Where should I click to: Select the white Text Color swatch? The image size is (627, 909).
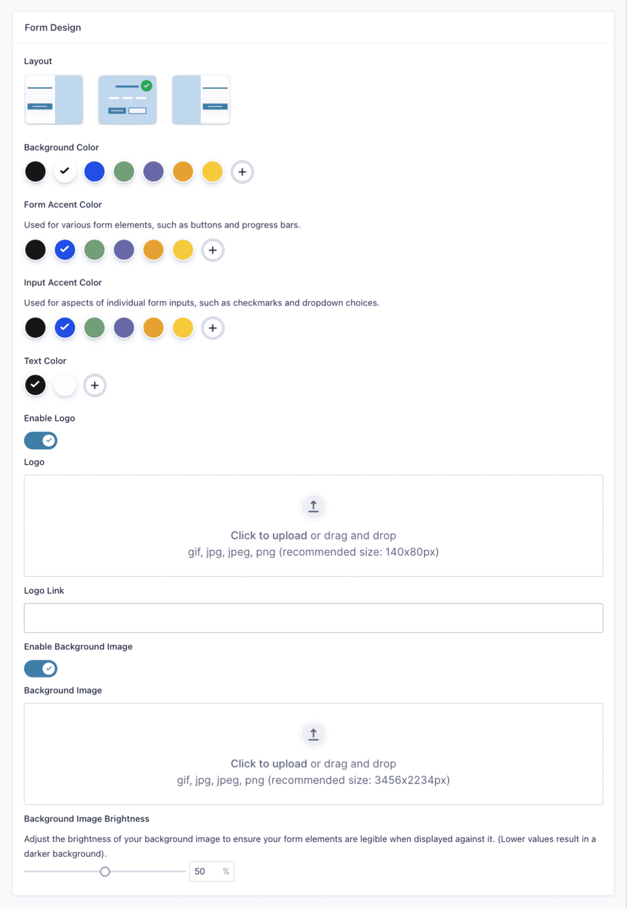click(65, 385)
